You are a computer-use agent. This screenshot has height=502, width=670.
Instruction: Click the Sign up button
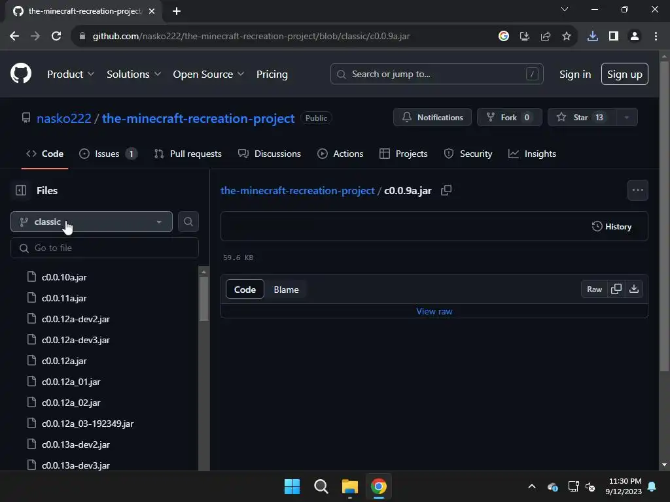(x=625, y=75)
